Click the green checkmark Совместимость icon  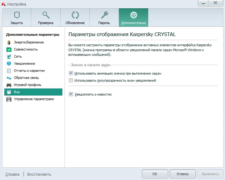9,50
